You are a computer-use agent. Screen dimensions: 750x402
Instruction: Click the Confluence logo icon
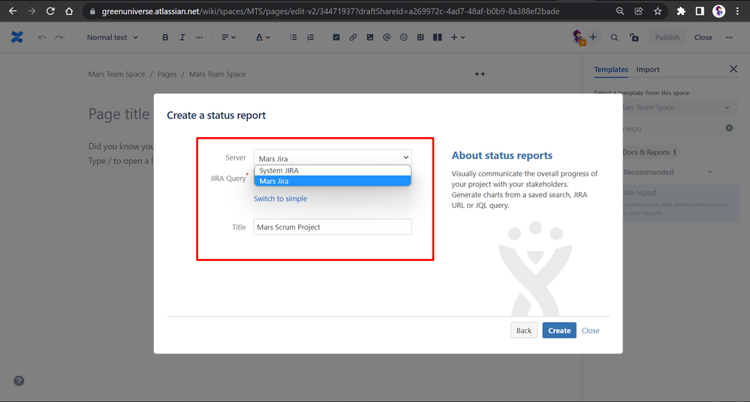click(x=17, y=37)
